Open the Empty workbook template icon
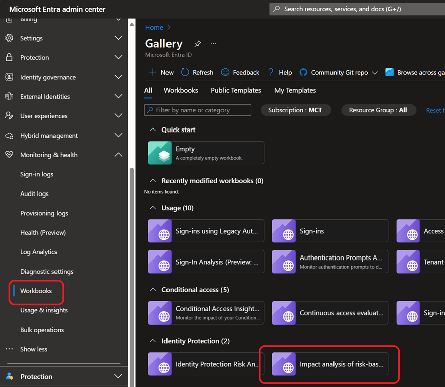Viewport: 445px width, 387px height. pyautogui.click(x=160, y=153)
